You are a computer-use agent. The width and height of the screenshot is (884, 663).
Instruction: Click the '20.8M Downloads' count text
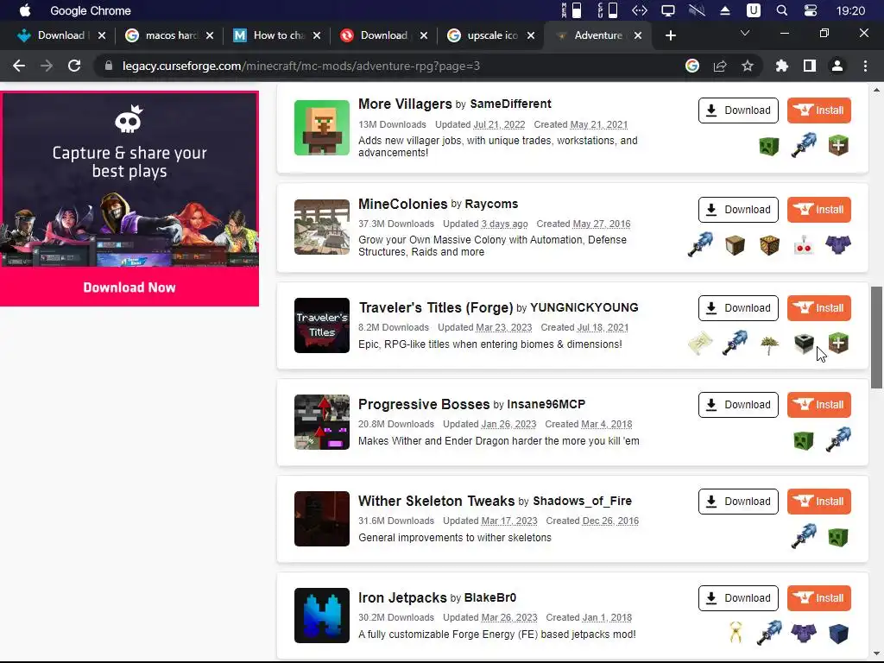point(395,424)
